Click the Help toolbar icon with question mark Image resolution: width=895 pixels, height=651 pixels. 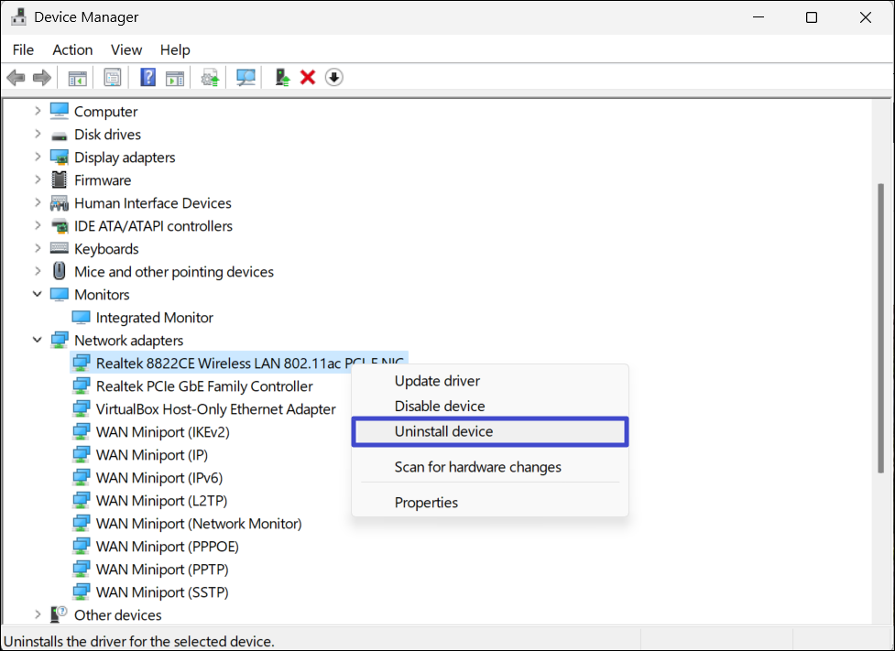[x=147, y=78]
